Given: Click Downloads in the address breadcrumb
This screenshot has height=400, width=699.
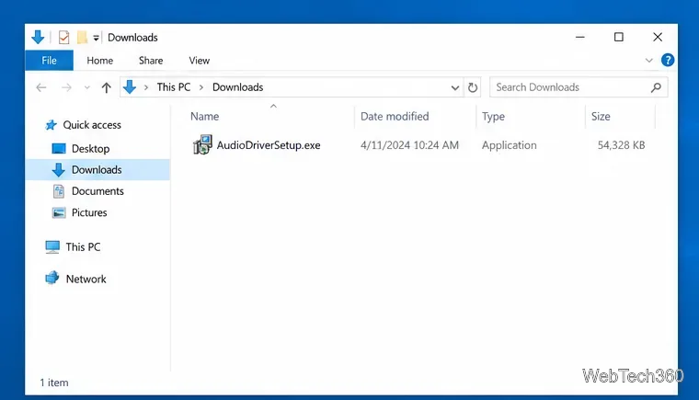Looking at the screenshot, I should [237, 87].
